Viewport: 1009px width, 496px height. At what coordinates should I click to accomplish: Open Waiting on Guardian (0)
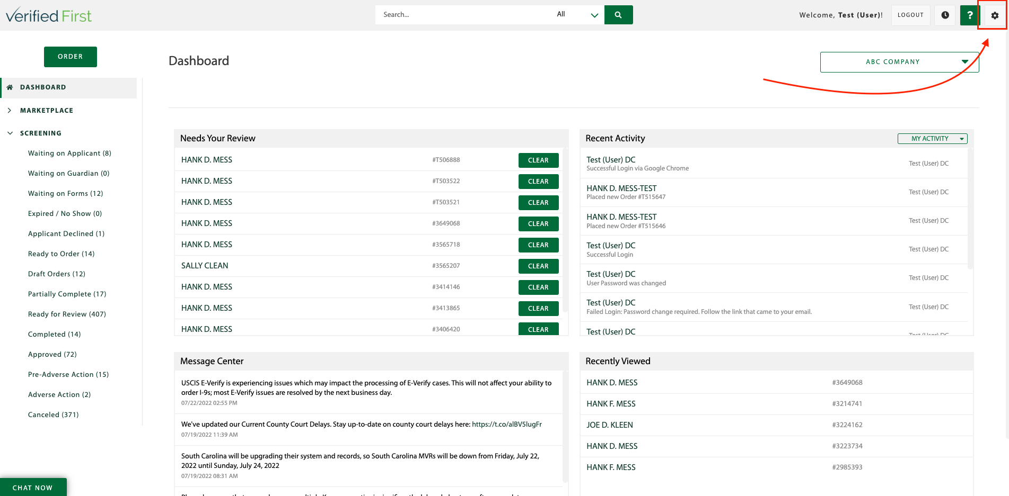[68, 174]
